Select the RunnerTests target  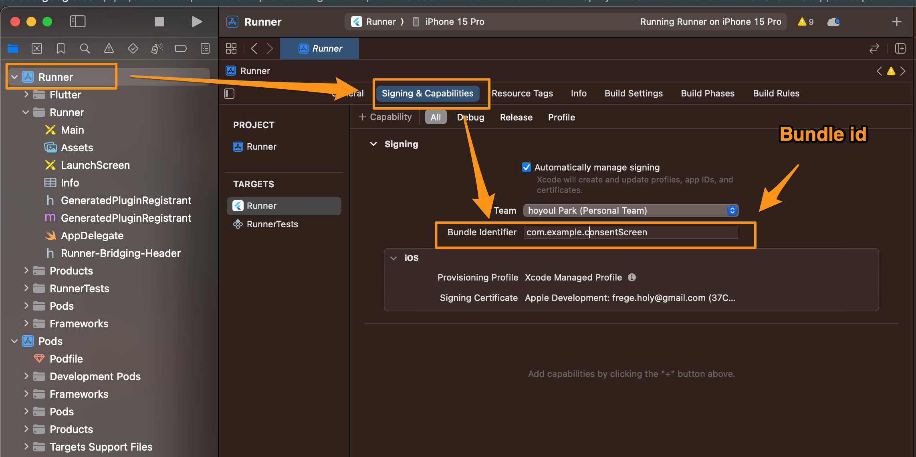click(272, 224)
